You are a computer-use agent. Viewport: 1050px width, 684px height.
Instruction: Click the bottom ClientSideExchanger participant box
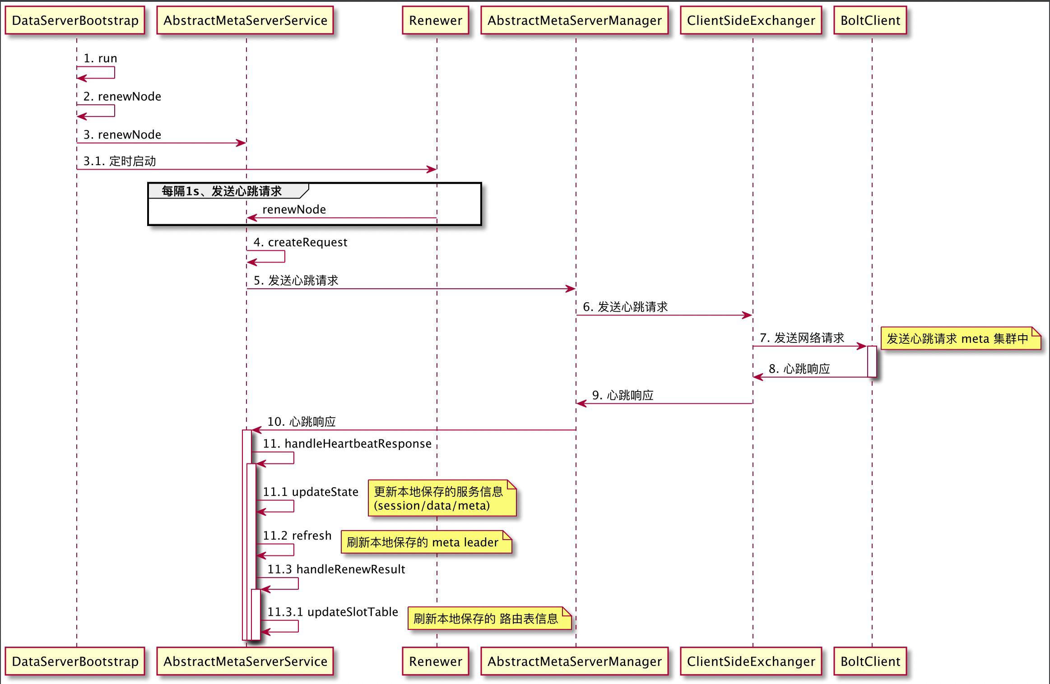click(751, 661)
